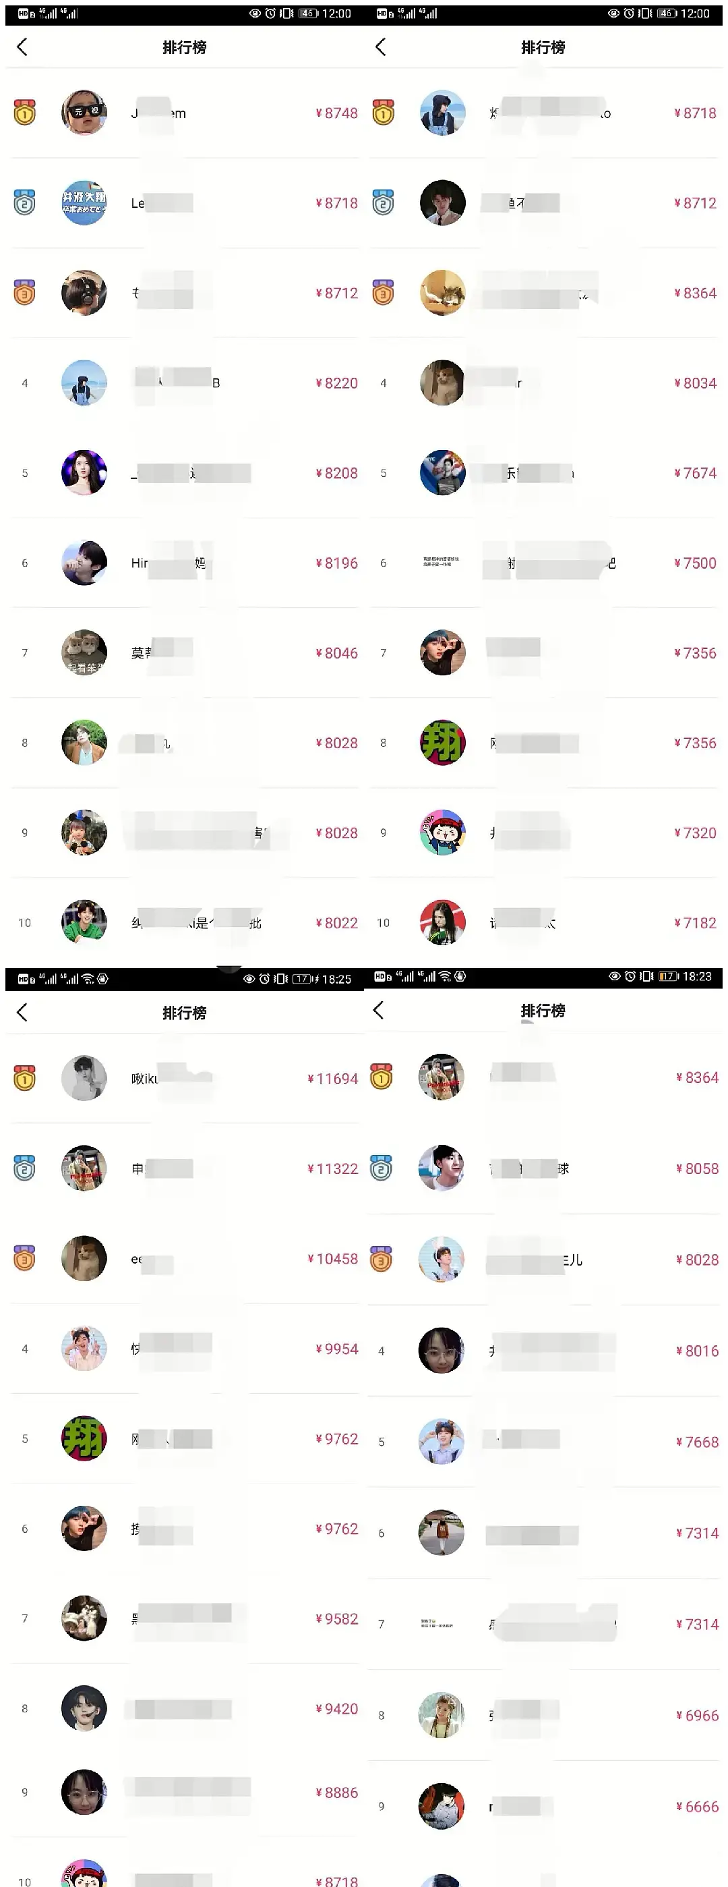Tap back arrow on leaderboard topped by ¥8718
The height and width of the screenshot is (1887, 728).
point(380,47)
